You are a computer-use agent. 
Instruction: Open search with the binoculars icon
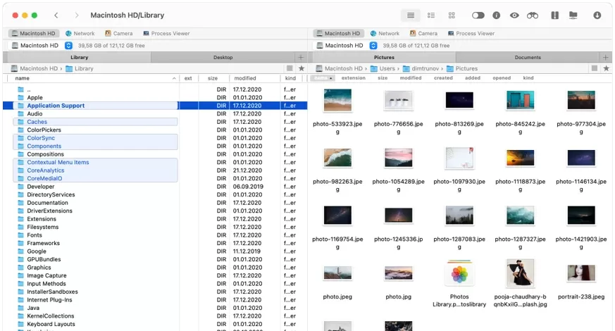(x=533, y=15)
